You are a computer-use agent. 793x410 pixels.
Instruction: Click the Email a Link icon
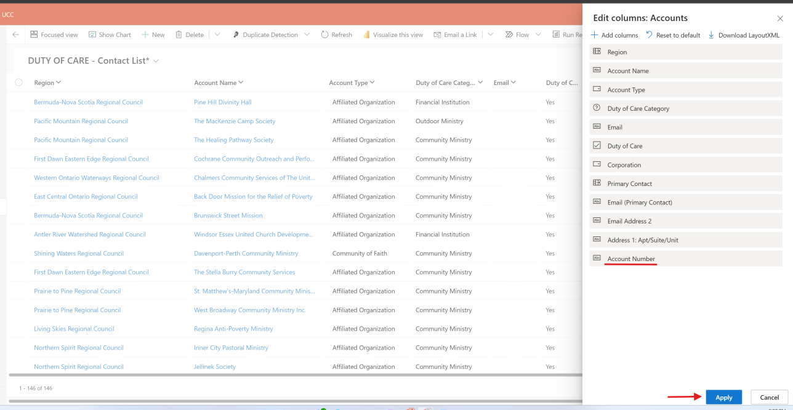pos(439,34)
